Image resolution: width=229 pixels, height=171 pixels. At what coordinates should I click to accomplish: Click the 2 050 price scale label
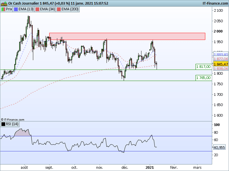tap(218, 21)
